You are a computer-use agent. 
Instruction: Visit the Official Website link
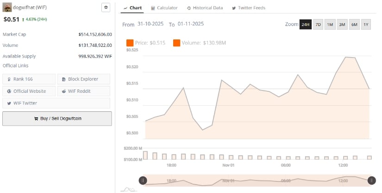[x=29, y=91]
